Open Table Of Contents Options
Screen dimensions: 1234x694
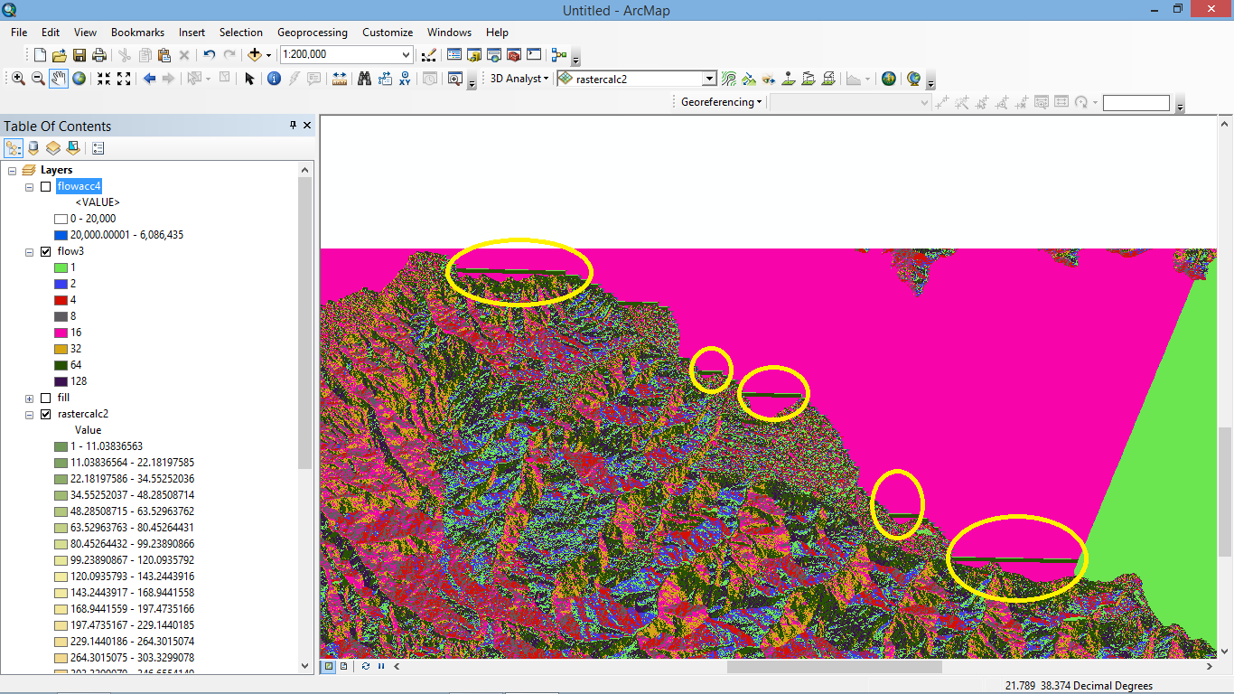coord(98,148)
